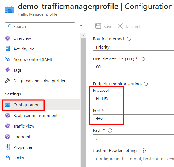Click Traffic view globe icon

7,126
